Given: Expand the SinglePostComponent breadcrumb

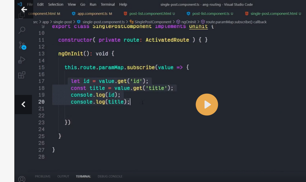Looking at the screenshot, I should pyautogui.click(x=153, y=22).
